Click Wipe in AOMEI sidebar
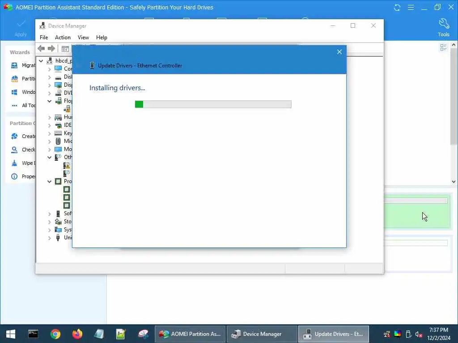The width and height of the screenshot is (458, 343). click(x=23, y=163)
